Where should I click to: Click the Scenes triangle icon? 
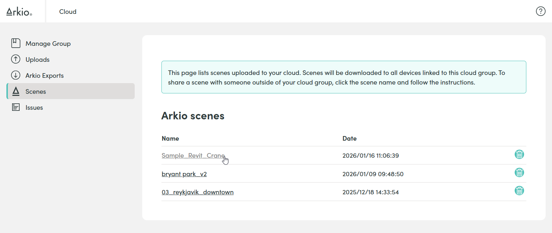pos(16,91)
